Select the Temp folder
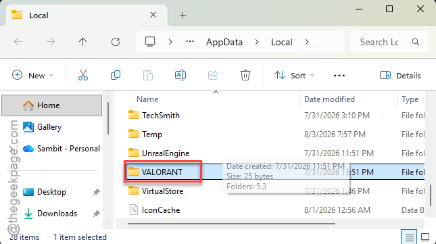This screenshot has width=436, height=244. click(152, 135)
